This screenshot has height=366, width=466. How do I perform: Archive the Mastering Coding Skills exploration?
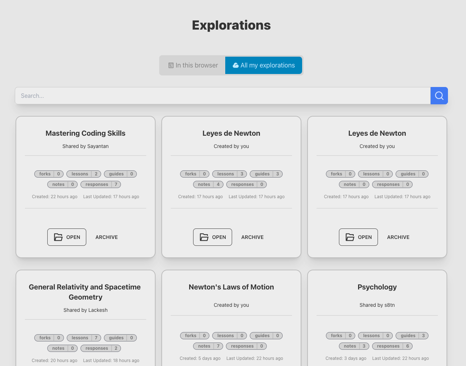click(x=106, y=237)
